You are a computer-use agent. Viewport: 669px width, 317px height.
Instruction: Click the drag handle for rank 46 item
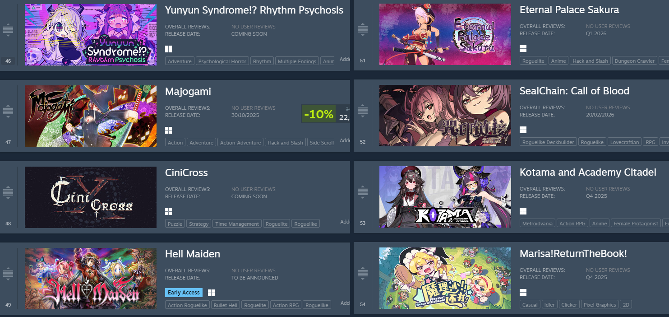pyautogui.click(x=8, y=30)
